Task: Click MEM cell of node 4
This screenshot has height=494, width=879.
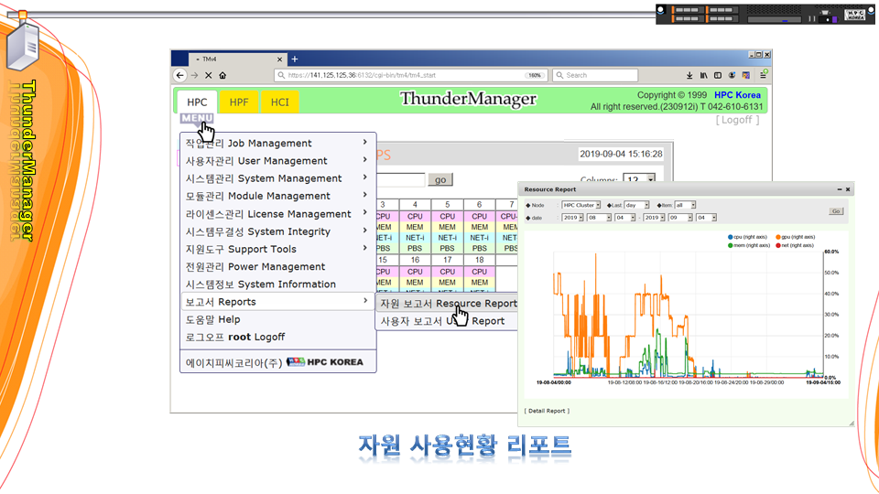Action: (x=415, y=227)
